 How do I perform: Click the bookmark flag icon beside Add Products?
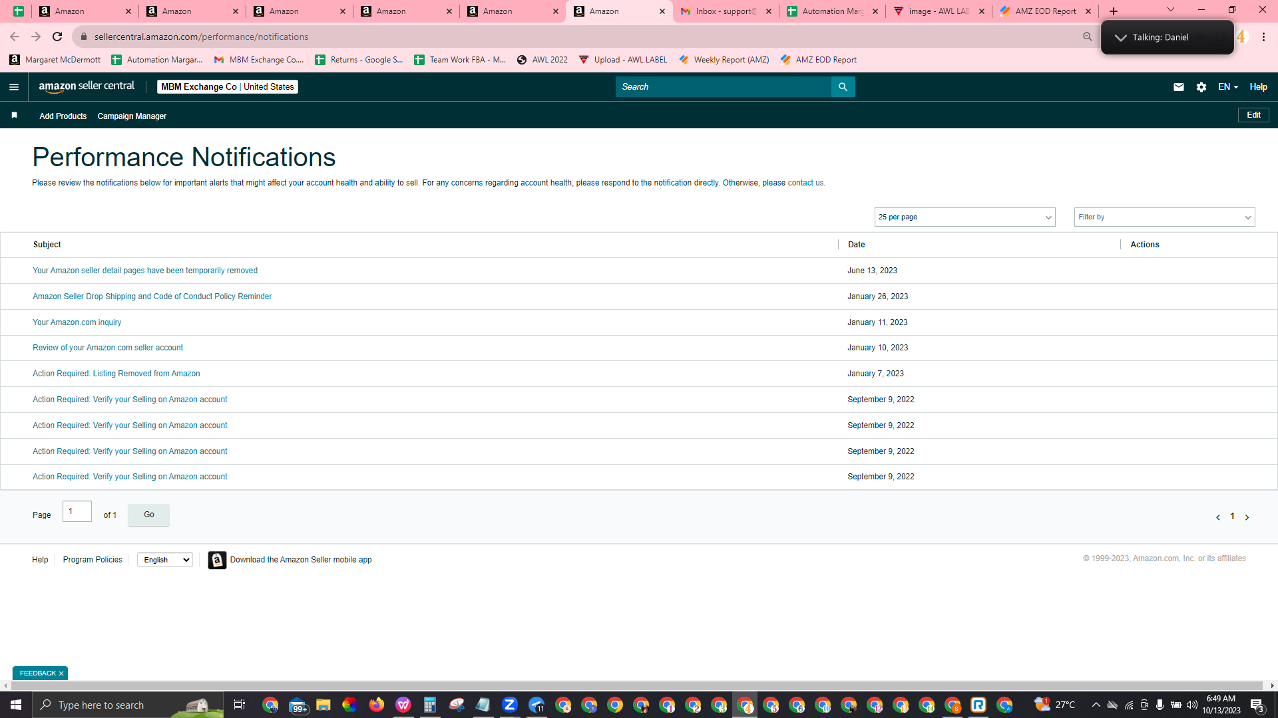(x=14, y=116)
